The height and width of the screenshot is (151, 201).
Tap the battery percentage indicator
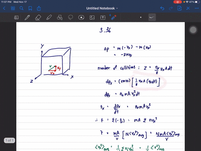coord(192,2)
